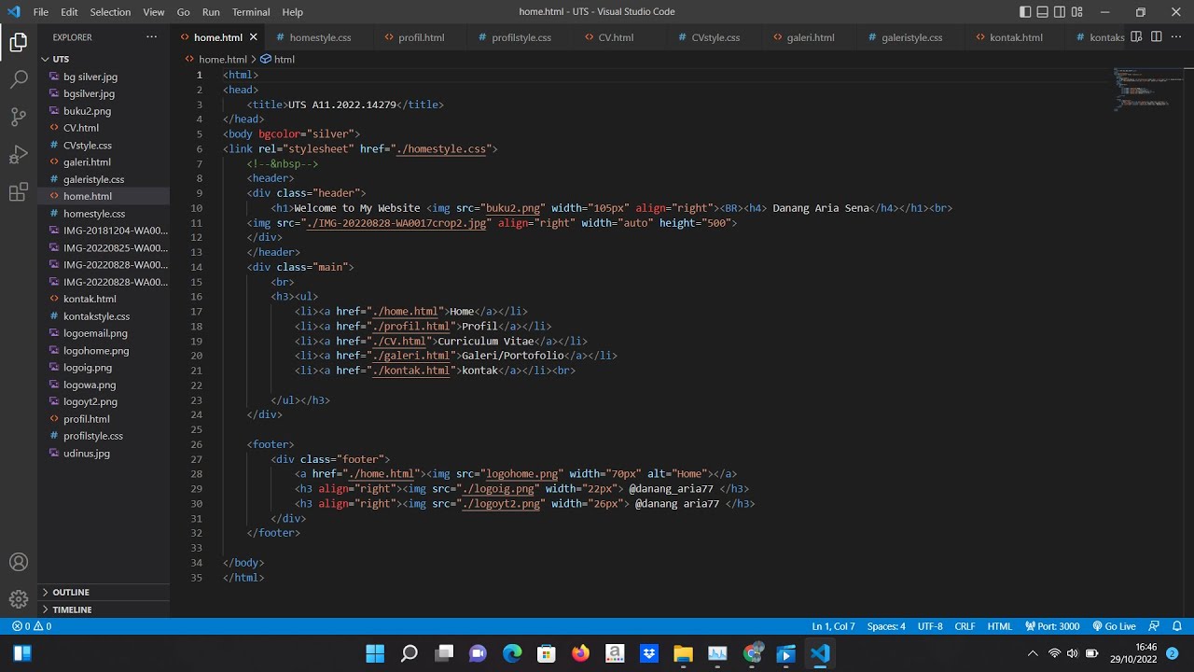Open the html breadcrumb symbol dropdown
The height and width of the screenshot is (672, 1194).
click(x=278, y=59)
